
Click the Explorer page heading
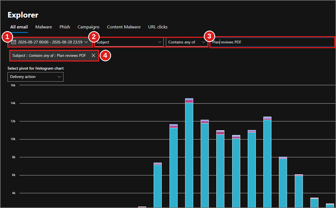[x=23, y=15]
